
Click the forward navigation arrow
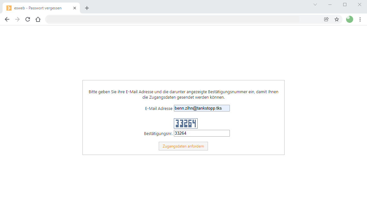17,19
